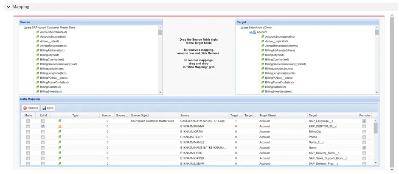Click the leaf icon next to source BillingCountry(text)
Viewport: 399px width, 174px height.
coord(37,60)
